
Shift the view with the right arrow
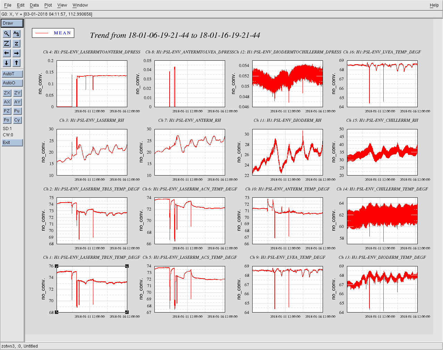(x=16, y=53)
